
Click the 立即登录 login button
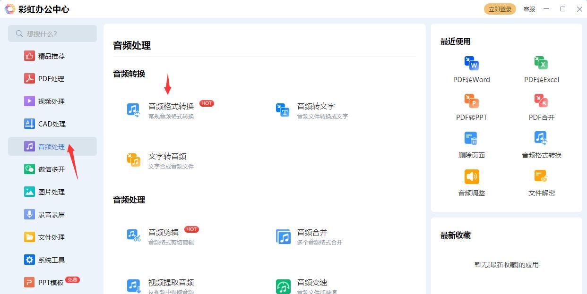pos(500,9)
